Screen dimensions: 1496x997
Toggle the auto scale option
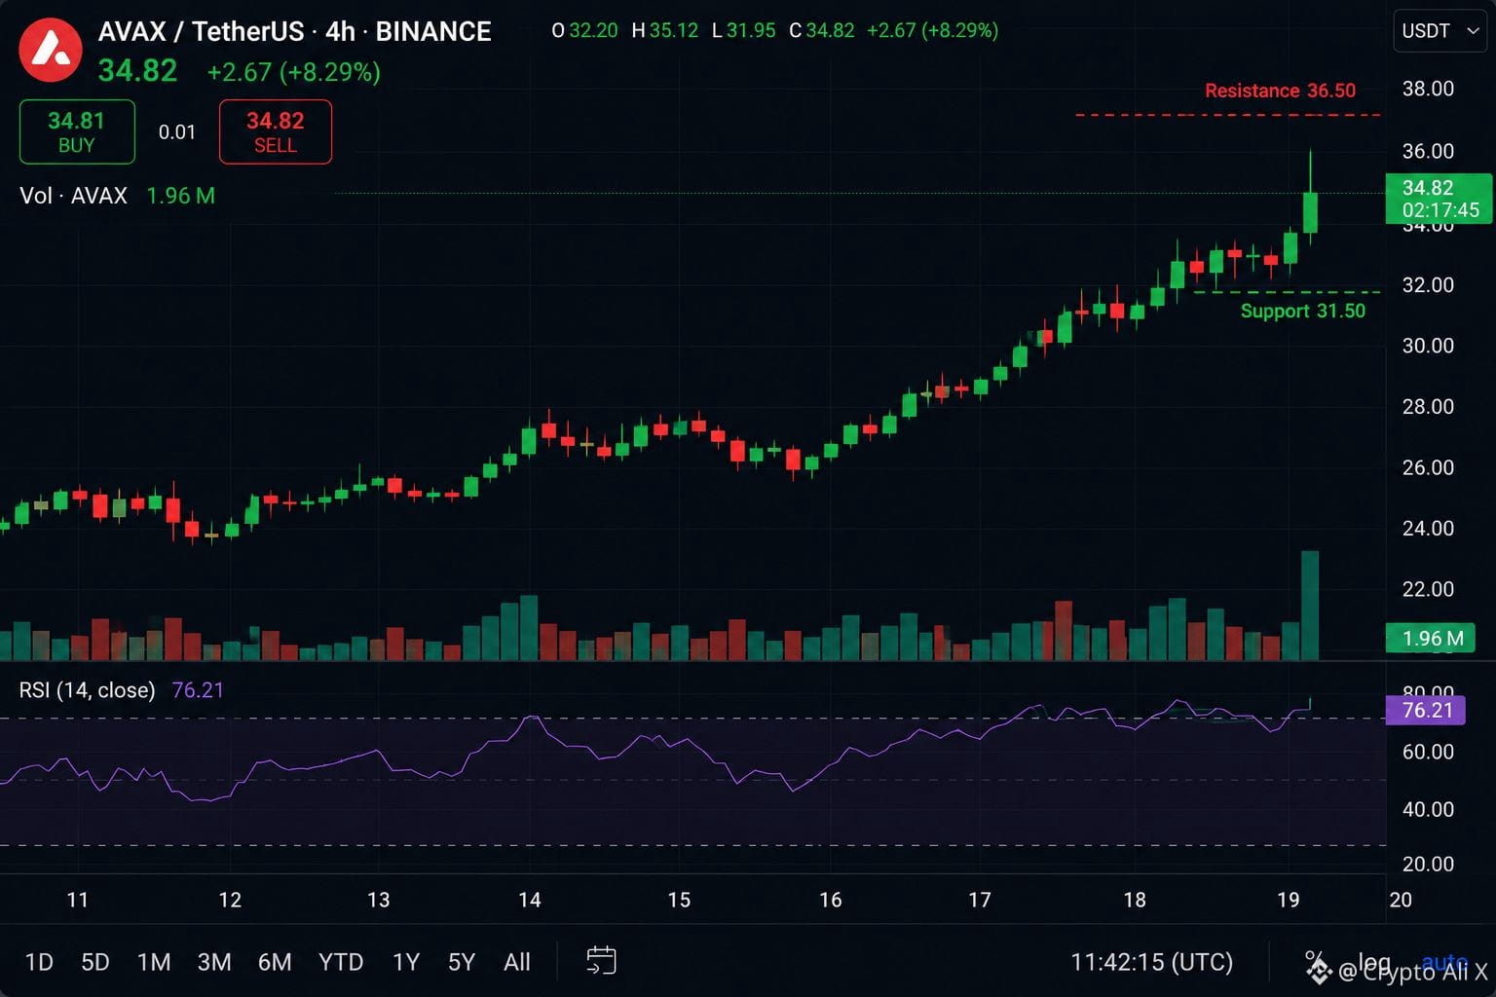coord(1444,962)
